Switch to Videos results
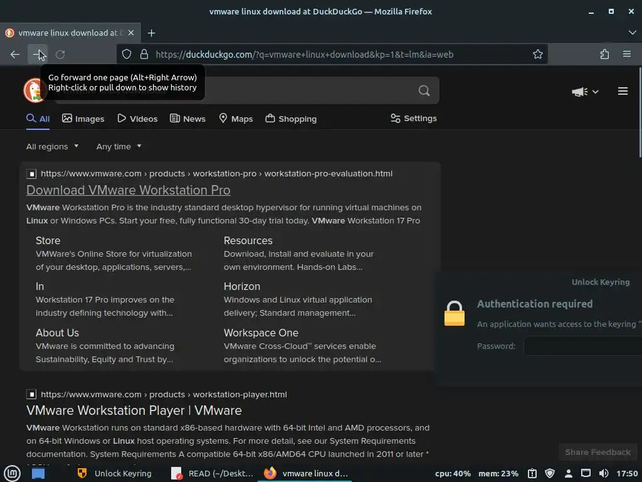The image size is (642, 482). (137, 119)
